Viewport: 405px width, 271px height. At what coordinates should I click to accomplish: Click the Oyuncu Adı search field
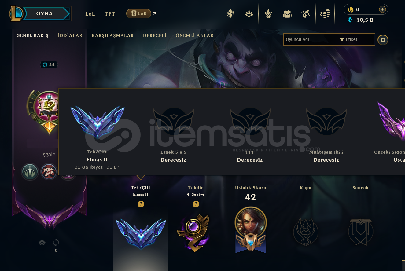tap(310, 39)
